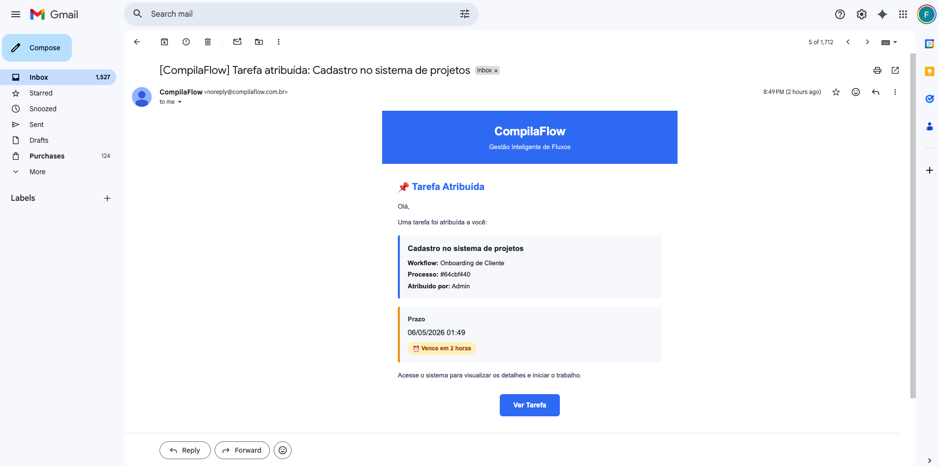Open Google Keep side panel
939x466 pixels.
(930, 71)
